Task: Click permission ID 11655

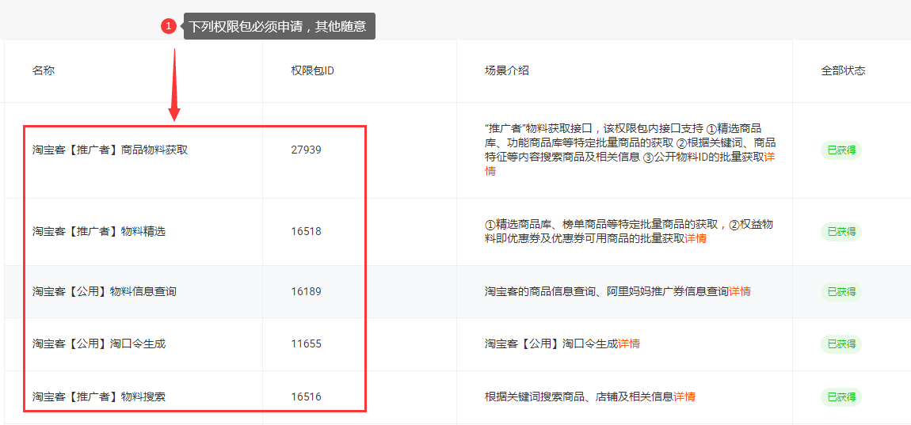Action: tap(307, 344)
